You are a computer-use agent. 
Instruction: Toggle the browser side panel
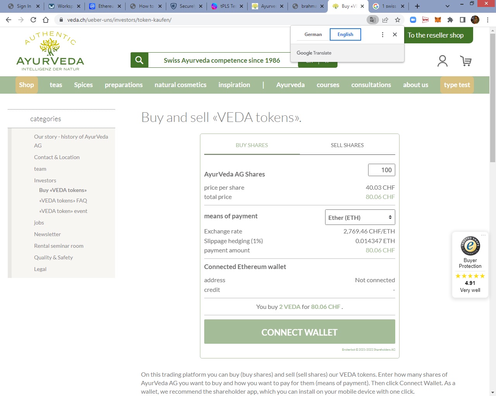pyautogui.click(x=463, y=20)
